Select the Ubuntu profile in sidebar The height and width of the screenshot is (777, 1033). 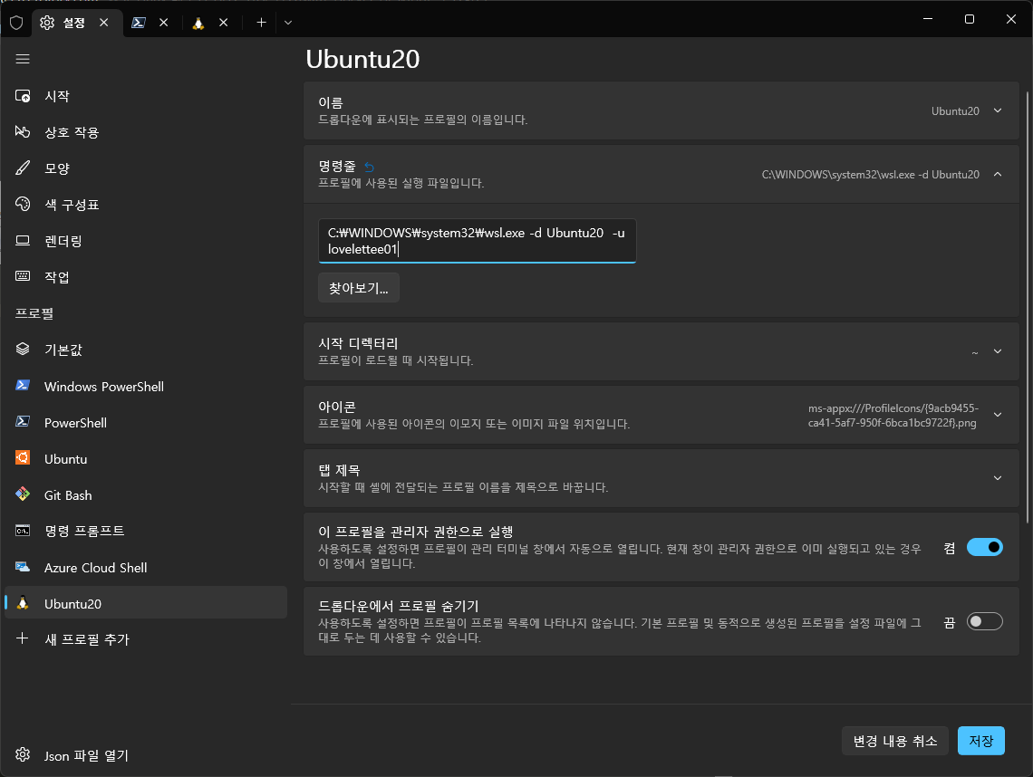click(145, 459)
